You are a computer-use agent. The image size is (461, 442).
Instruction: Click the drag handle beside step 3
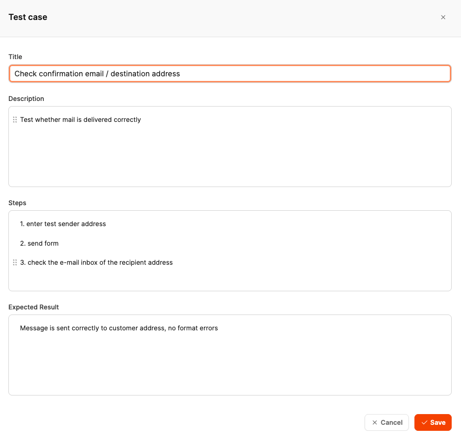tap(15, 262)
